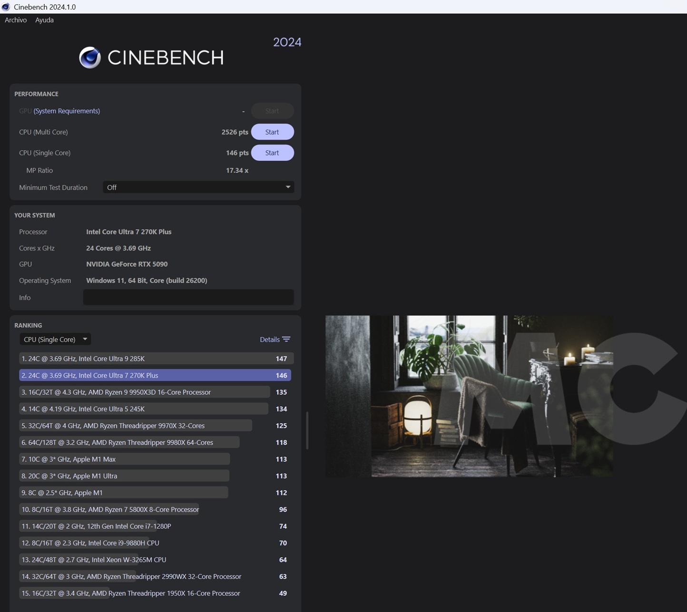The width and height of the screenshot is (687, 612).
Task: Open the System Requirements link
Action: point(67,111)
